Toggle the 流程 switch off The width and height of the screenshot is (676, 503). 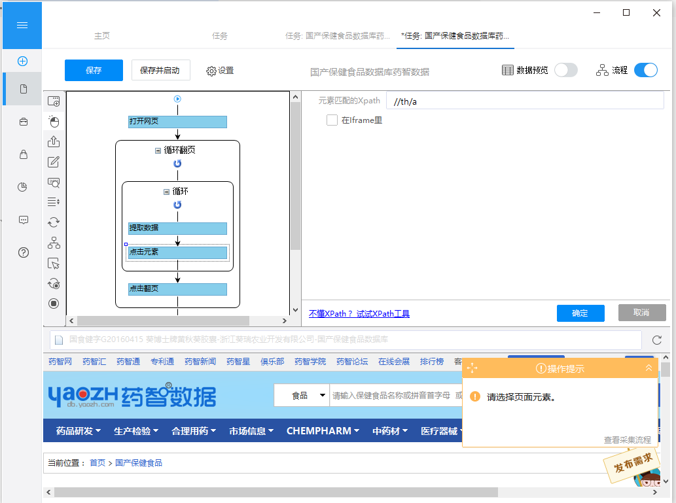(x=645, y=70)
